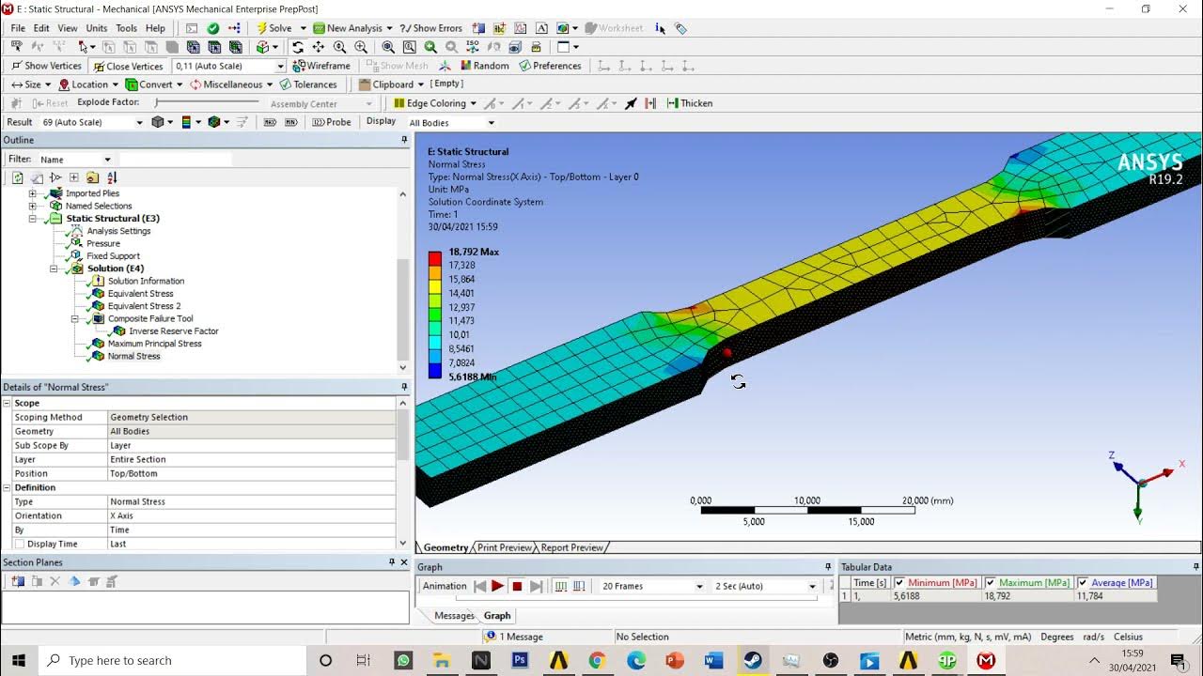Select Maximum Principal Stress result
The height and width of the screenshot is (676, 1203).
point(154,344)
